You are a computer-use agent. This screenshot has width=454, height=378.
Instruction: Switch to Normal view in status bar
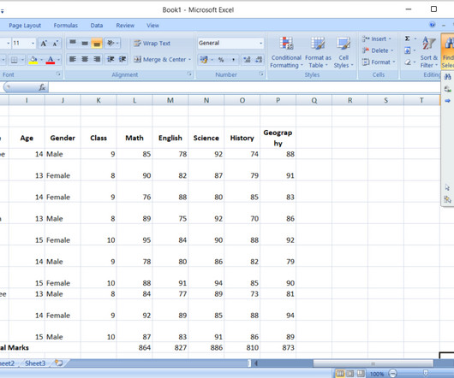pos(339,374)
